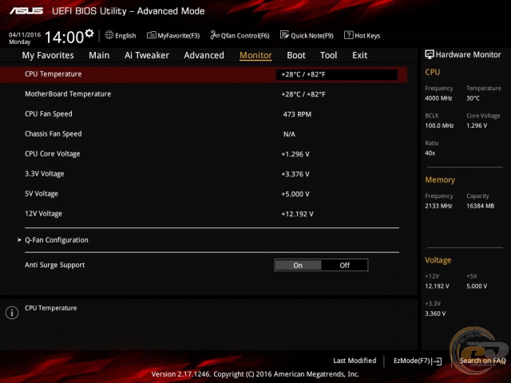The height and width of the screenshot is (383, 511).
Task: Select the 12V Voltage row
Action: click(204, 214)
